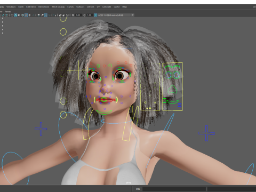
Task: Open the Mesh Display menu
Action: tap(58, 7)
